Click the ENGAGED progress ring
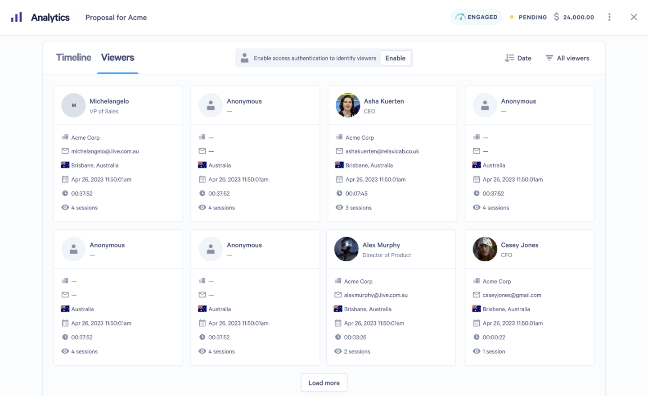 (x=460, y=17)
